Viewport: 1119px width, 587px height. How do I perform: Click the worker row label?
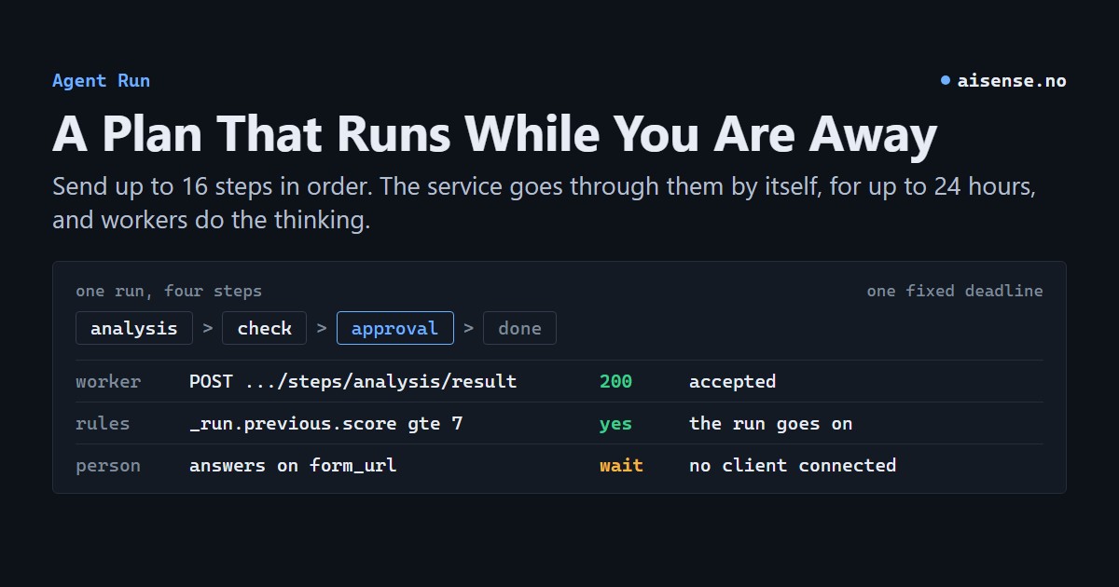click(x=108, y=381)
